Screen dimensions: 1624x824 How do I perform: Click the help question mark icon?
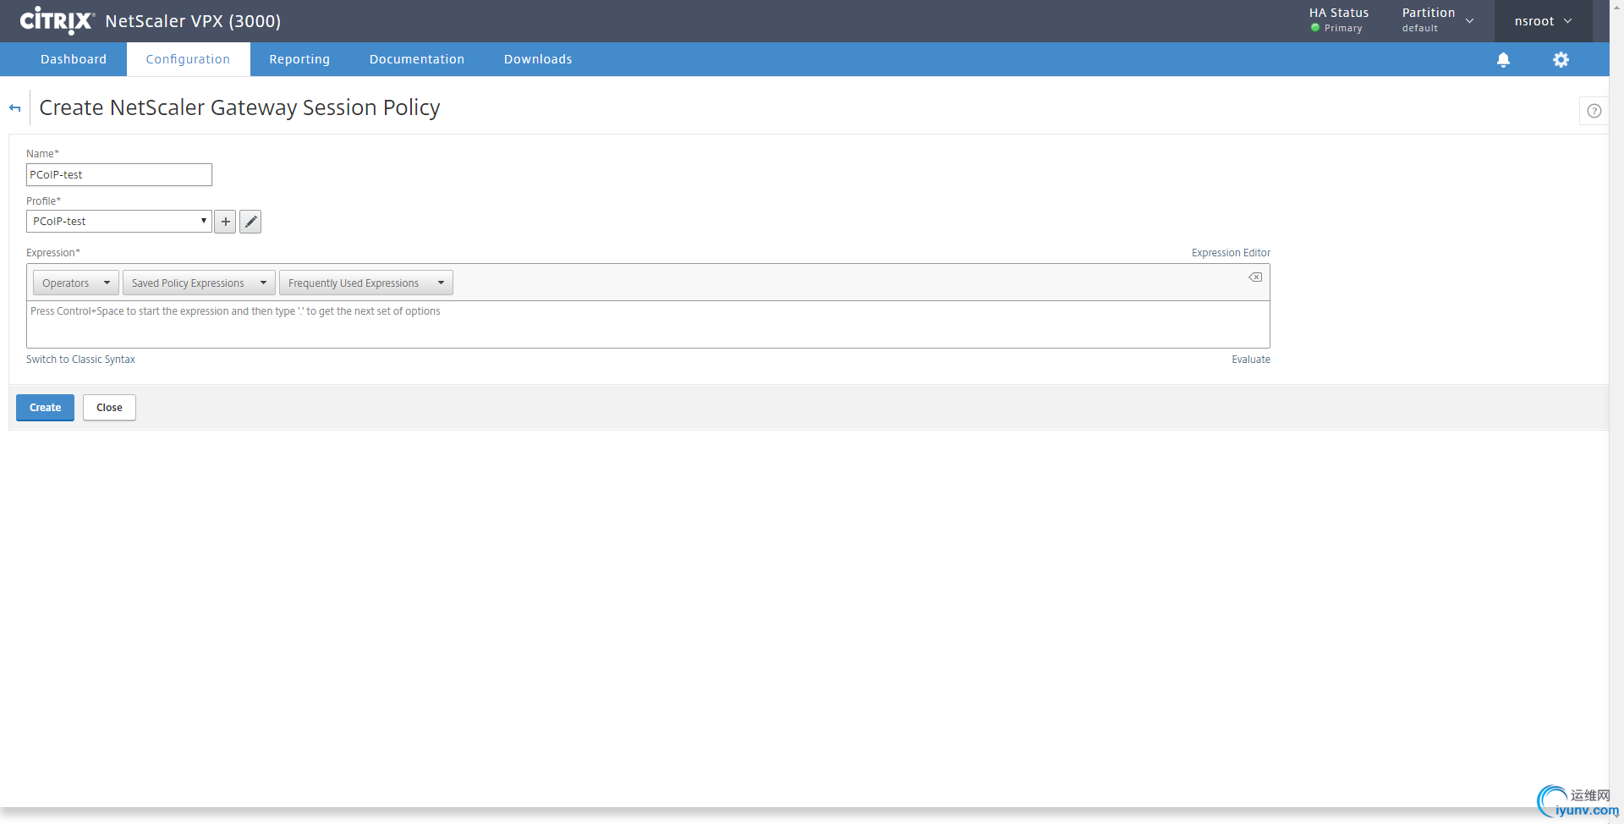tap(1594, 111)
